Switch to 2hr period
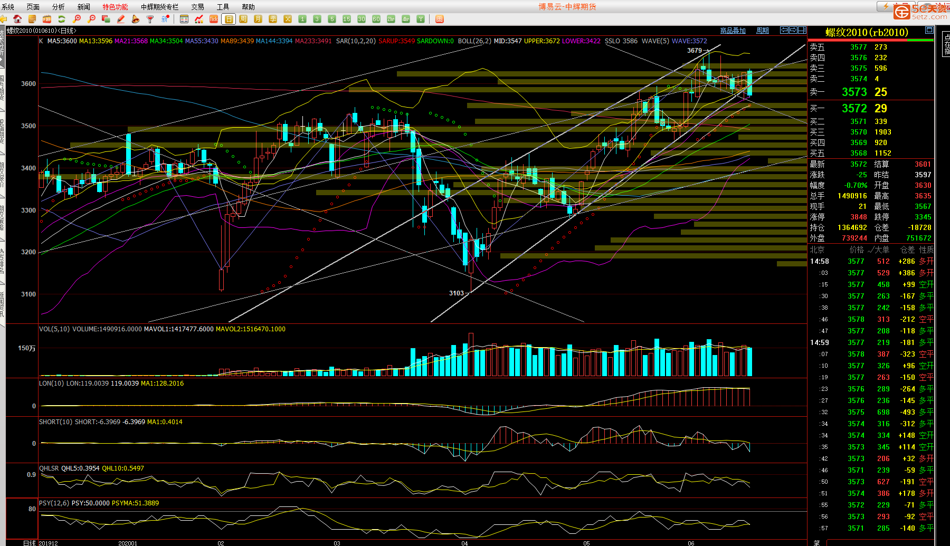The width and height of the screenshot is (950, 546). pos(391,19)
